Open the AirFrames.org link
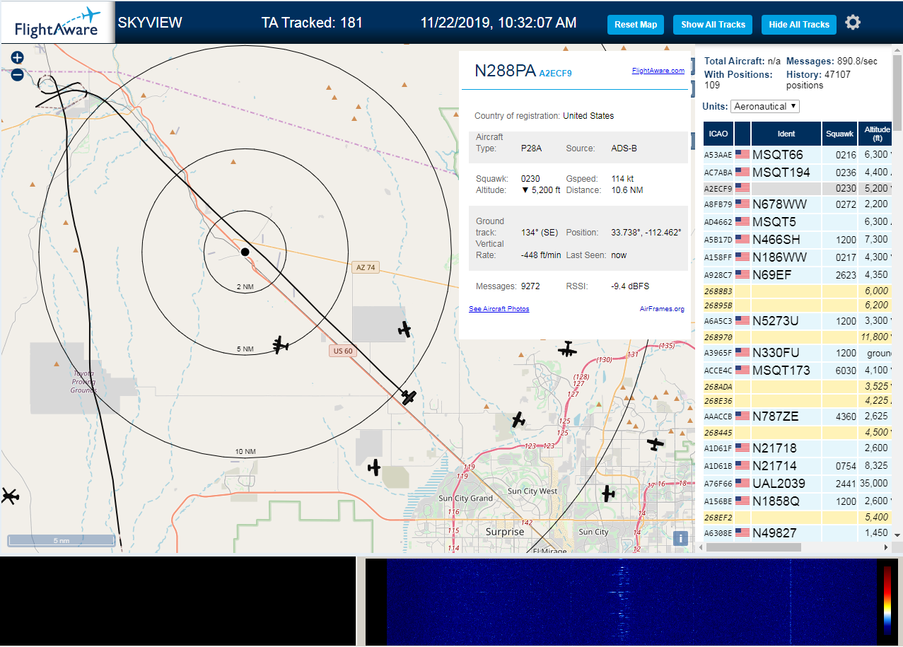Image resolution: width=903 pixels, height=647 pixels. tap(662, 309)
